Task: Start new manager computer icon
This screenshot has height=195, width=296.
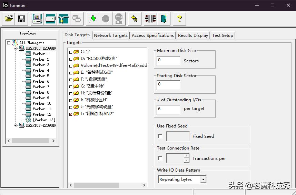Action: tap(37, 19)
